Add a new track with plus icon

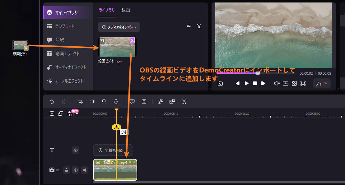pos(52,113)
